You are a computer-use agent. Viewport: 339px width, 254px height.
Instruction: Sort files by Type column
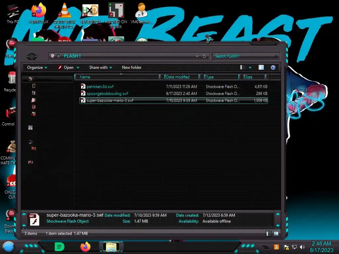(221, 77)
